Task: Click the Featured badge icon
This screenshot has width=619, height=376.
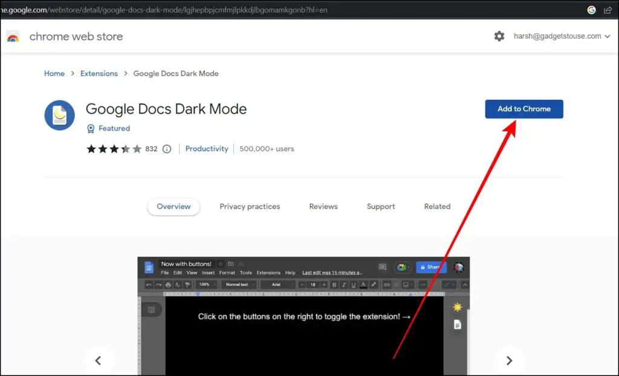Action: [x=91, y=129]
